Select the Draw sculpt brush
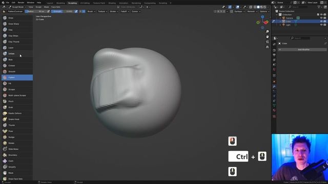This screenshot has width=328, height=184. [x=17, y=18]
